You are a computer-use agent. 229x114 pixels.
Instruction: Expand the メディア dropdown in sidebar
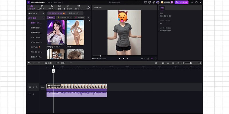pos(37,13)
